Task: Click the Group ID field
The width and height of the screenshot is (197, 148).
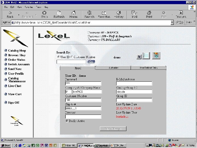Action: click(x=134, y=100)
